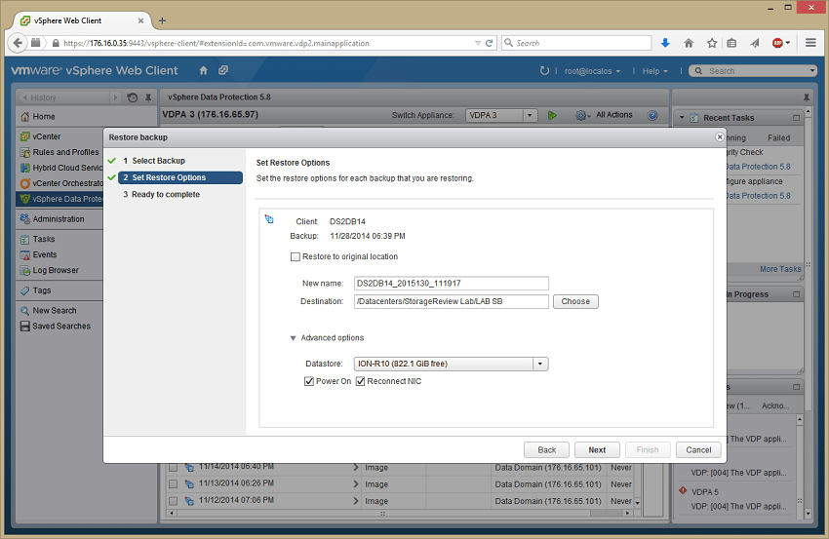The image size is (829, 539).
Task: Select the 11/13/2014 06:26 PM backup checkbox
Action: click(x=173, y=483)
